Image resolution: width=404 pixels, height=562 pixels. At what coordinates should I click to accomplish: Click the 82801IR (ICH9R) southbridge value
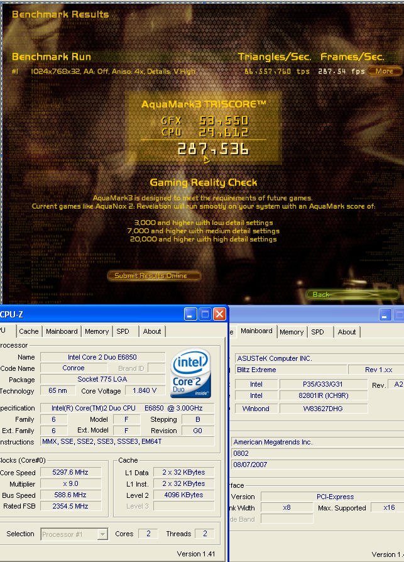coord(323,395)
